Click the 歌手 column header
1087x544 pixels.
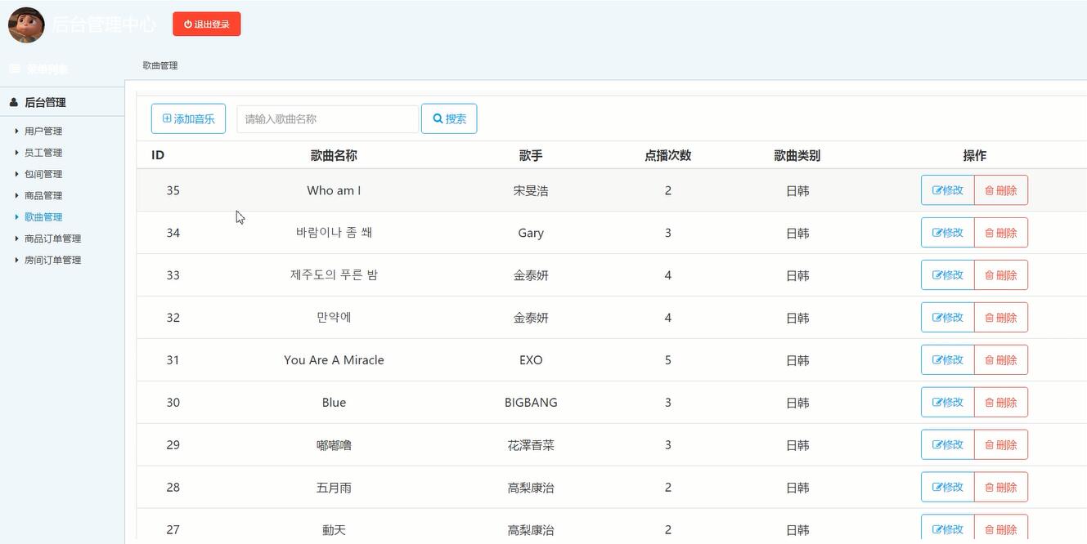[x=531, y=155]
